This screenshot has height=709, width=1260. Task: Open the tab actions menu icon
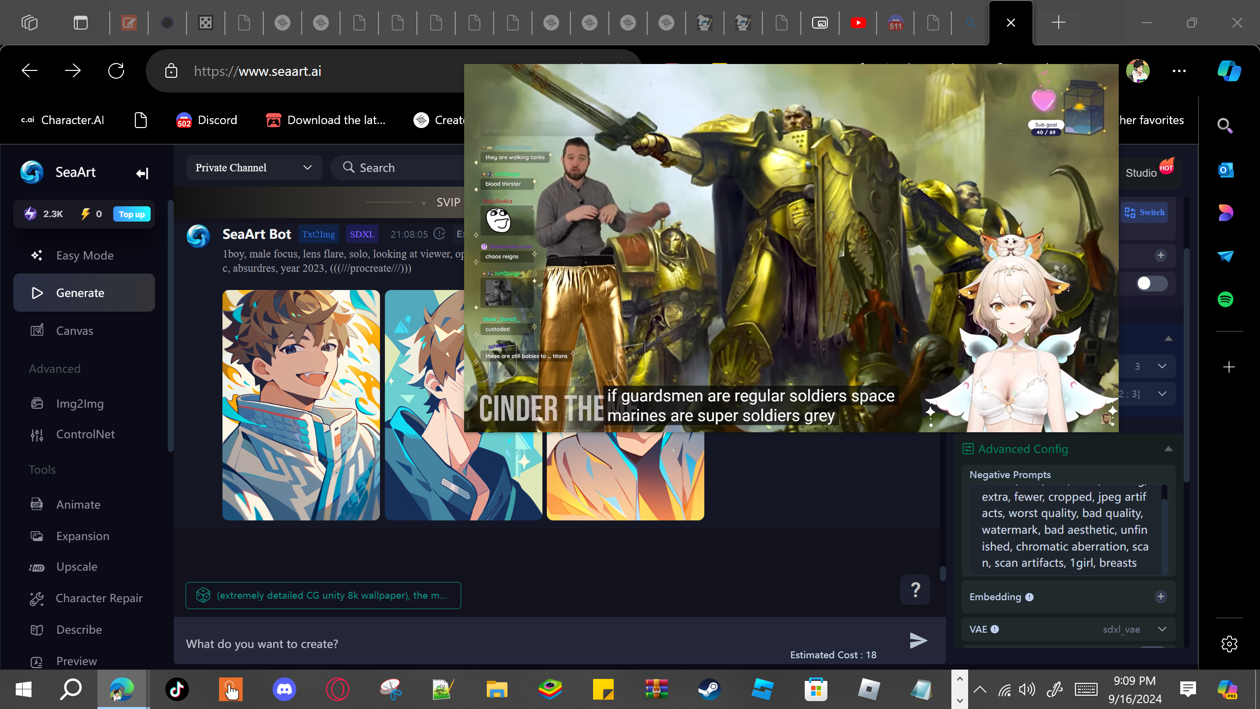pos(80,23)
